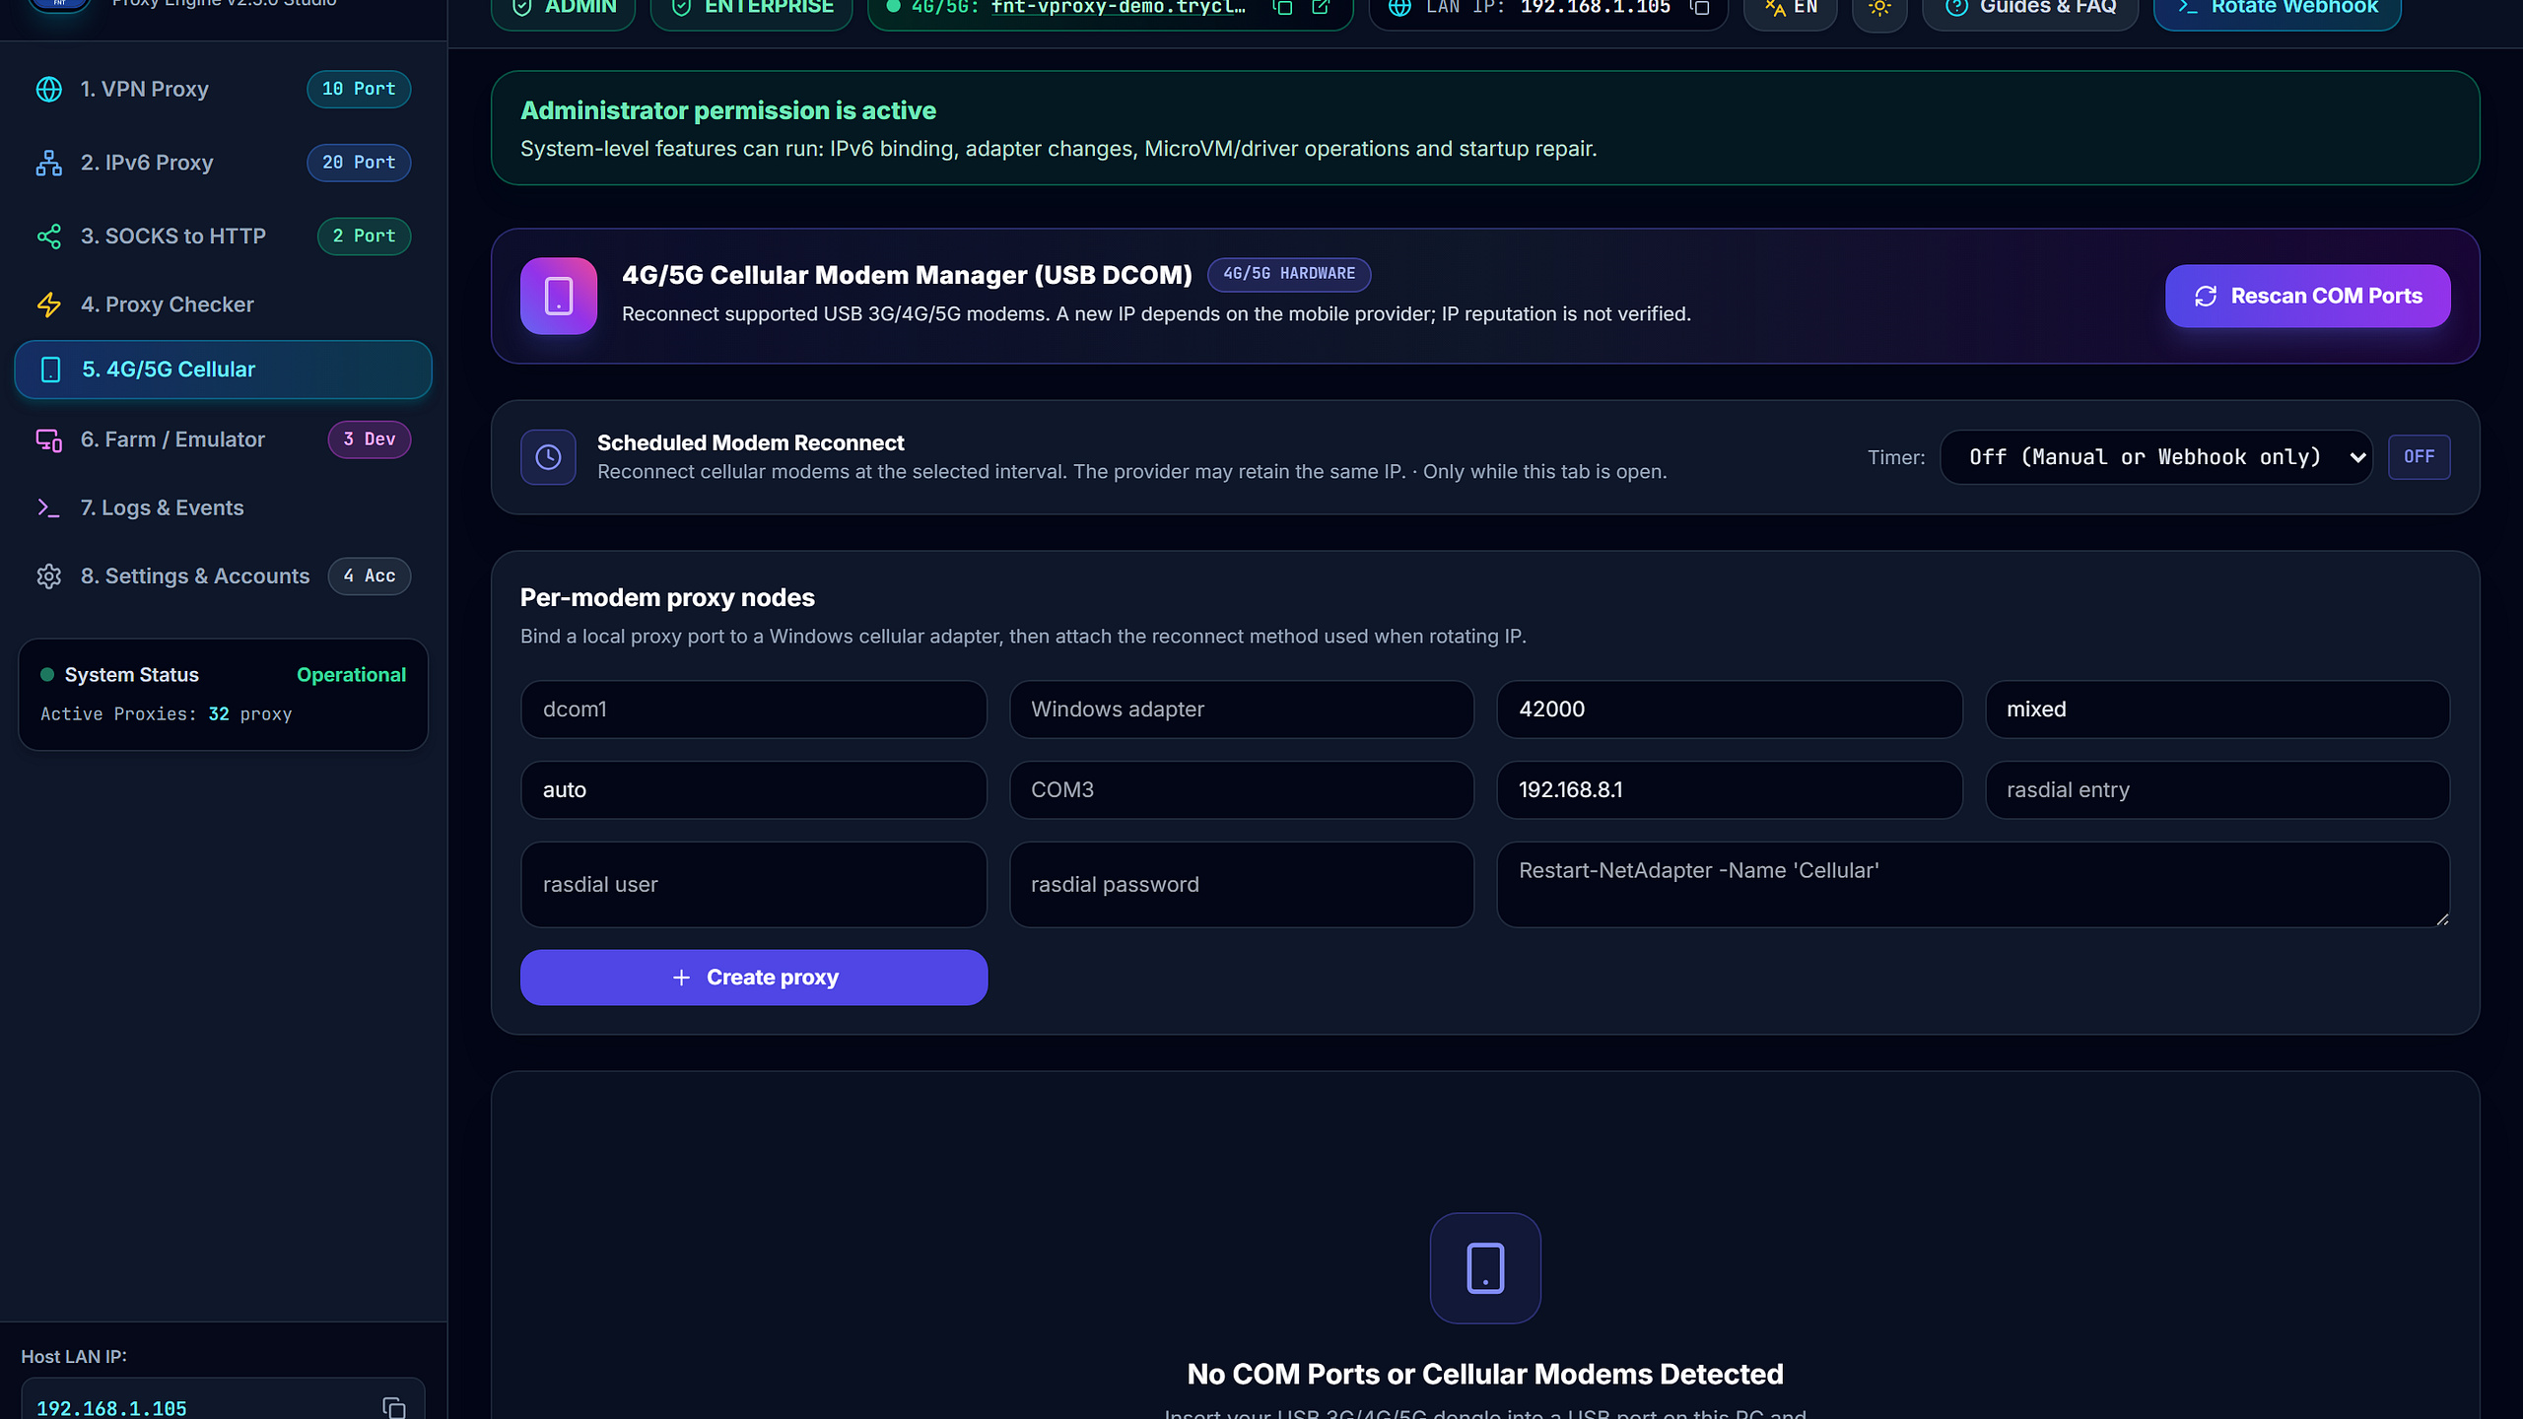Click the Scheduled Modem Reconnect clock icon
This screenshot has width=2523, height=1419.
click(x=548, y=457)
